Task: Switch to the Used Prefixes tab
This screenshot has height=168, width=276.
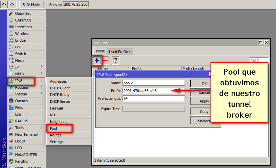Action: point(120,51)
